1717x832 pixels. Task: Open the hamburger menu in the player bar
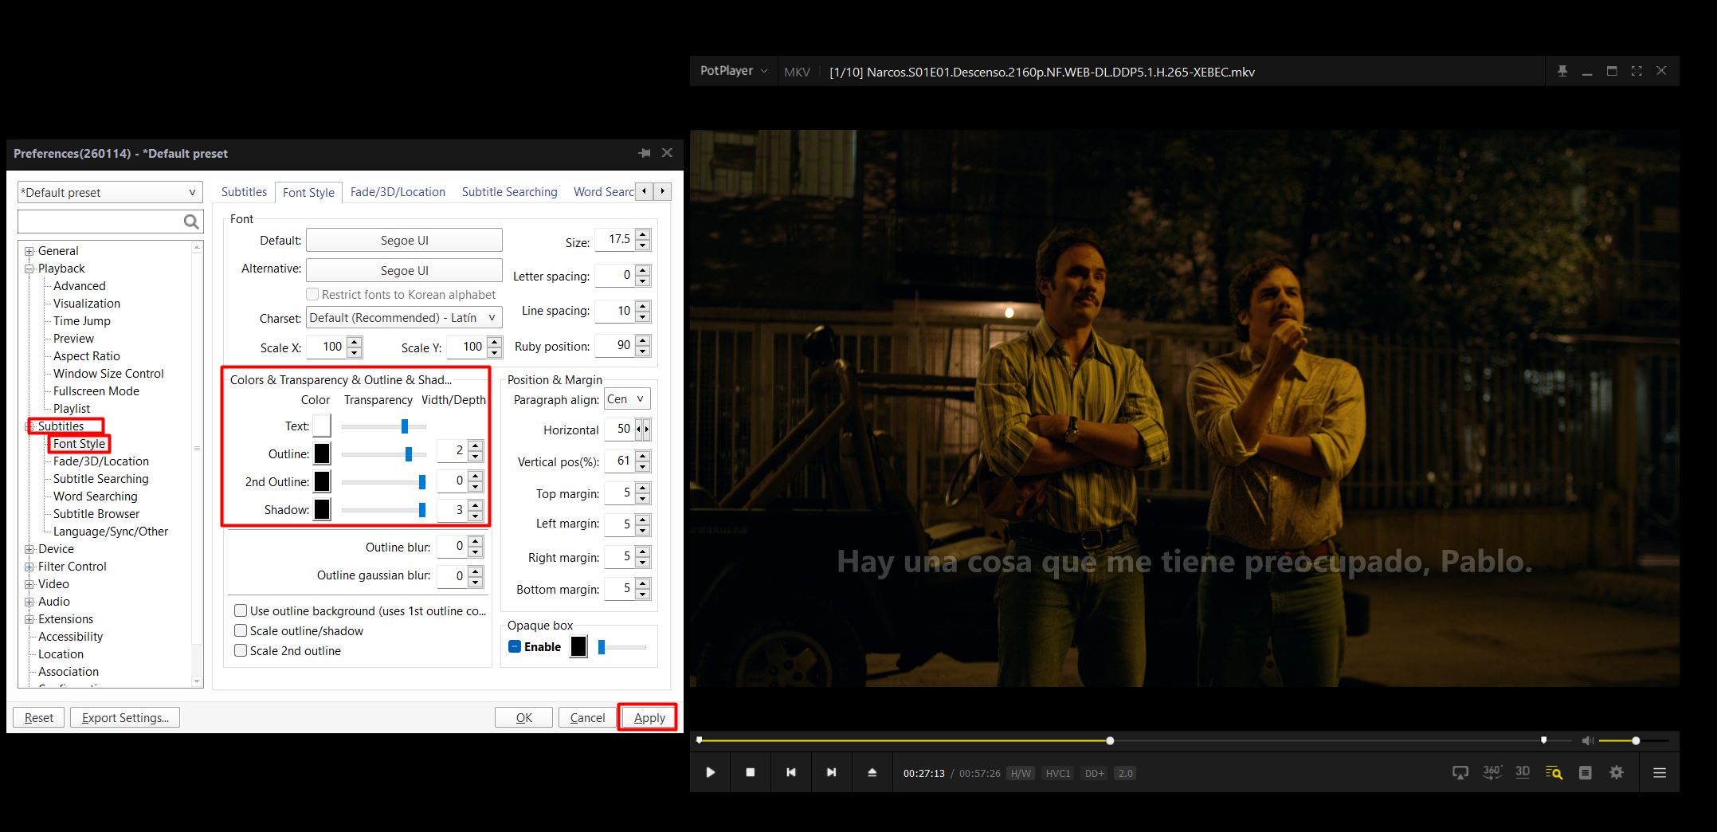(1660, 772)
